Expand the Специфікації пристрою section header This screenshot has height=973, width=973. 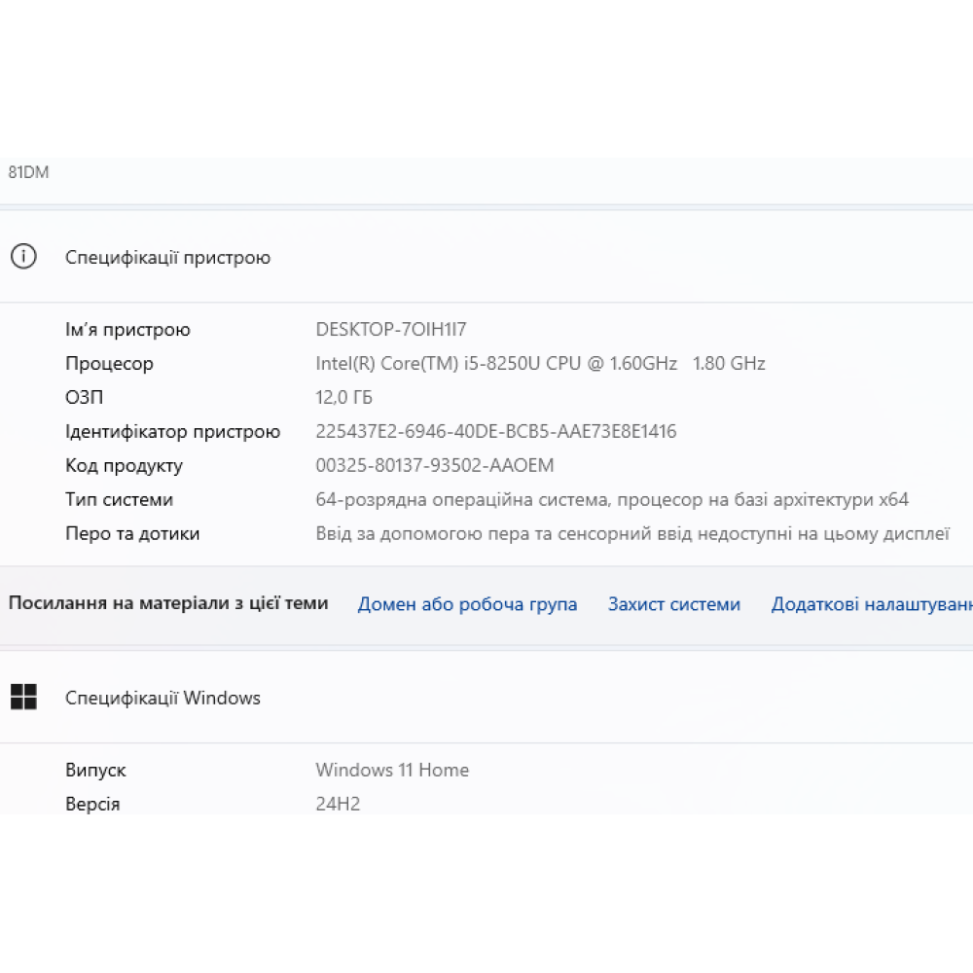click(x=167, y=258)
